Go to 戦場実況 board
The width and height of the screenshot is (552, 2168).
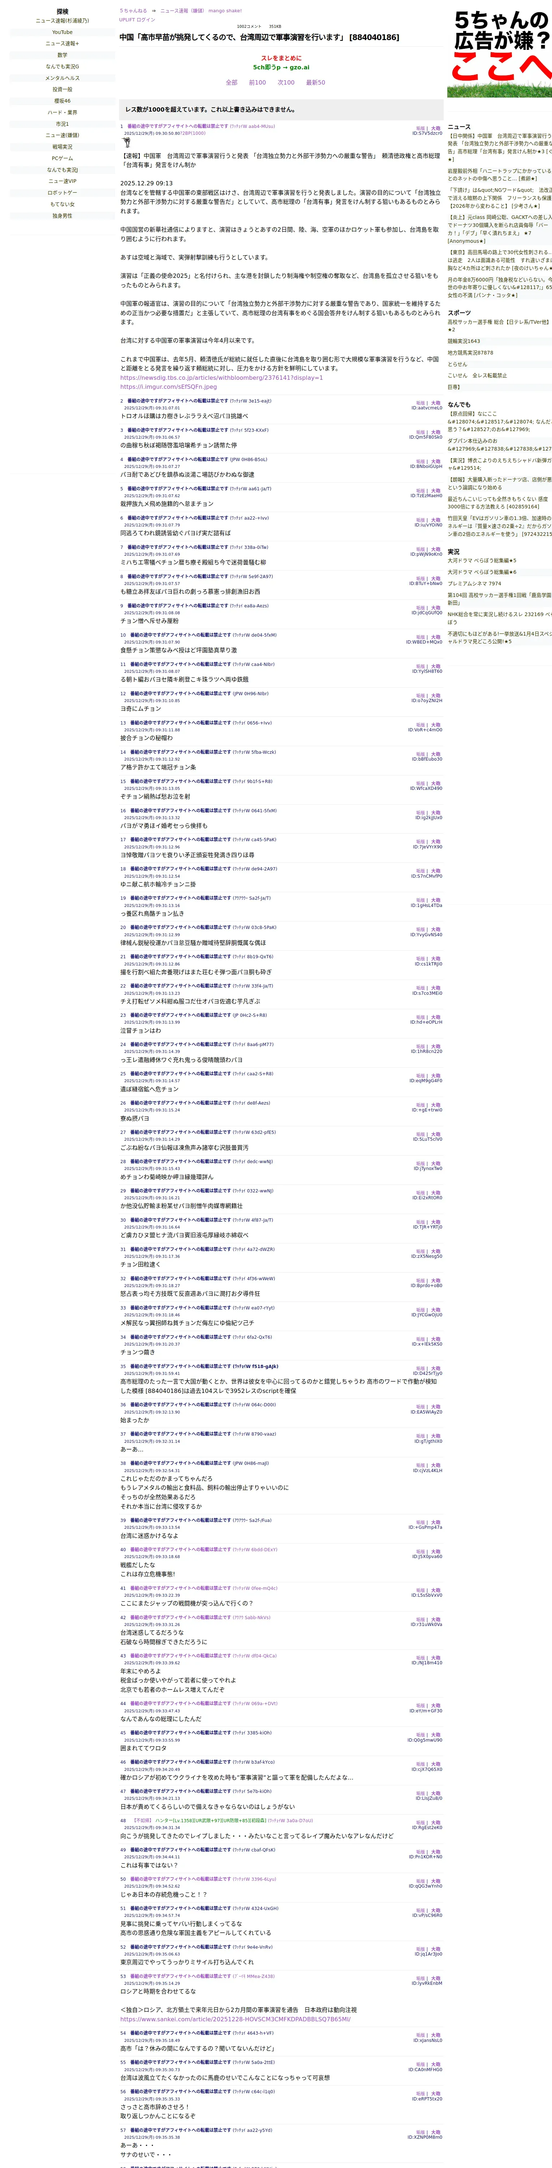click(62, 146)
